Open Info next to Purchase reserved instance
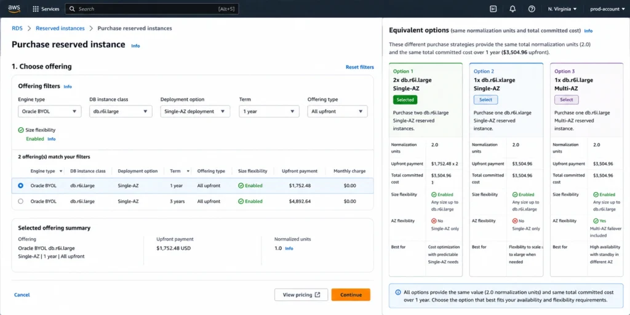The width and height of the screenshot is (630, 315). tap(136, 46)
